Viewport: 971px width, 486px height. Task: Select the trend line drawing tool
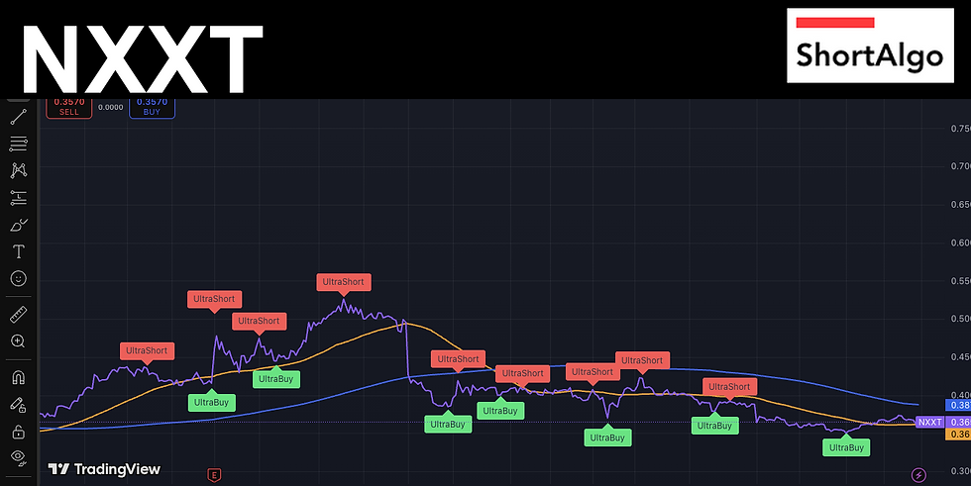18,117
